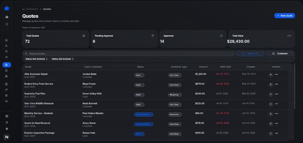This screenshot has height=143, width=303.
Task: Open the One-Time Wildlife Removal arrow icon
Action: click(x=271, y=104)
